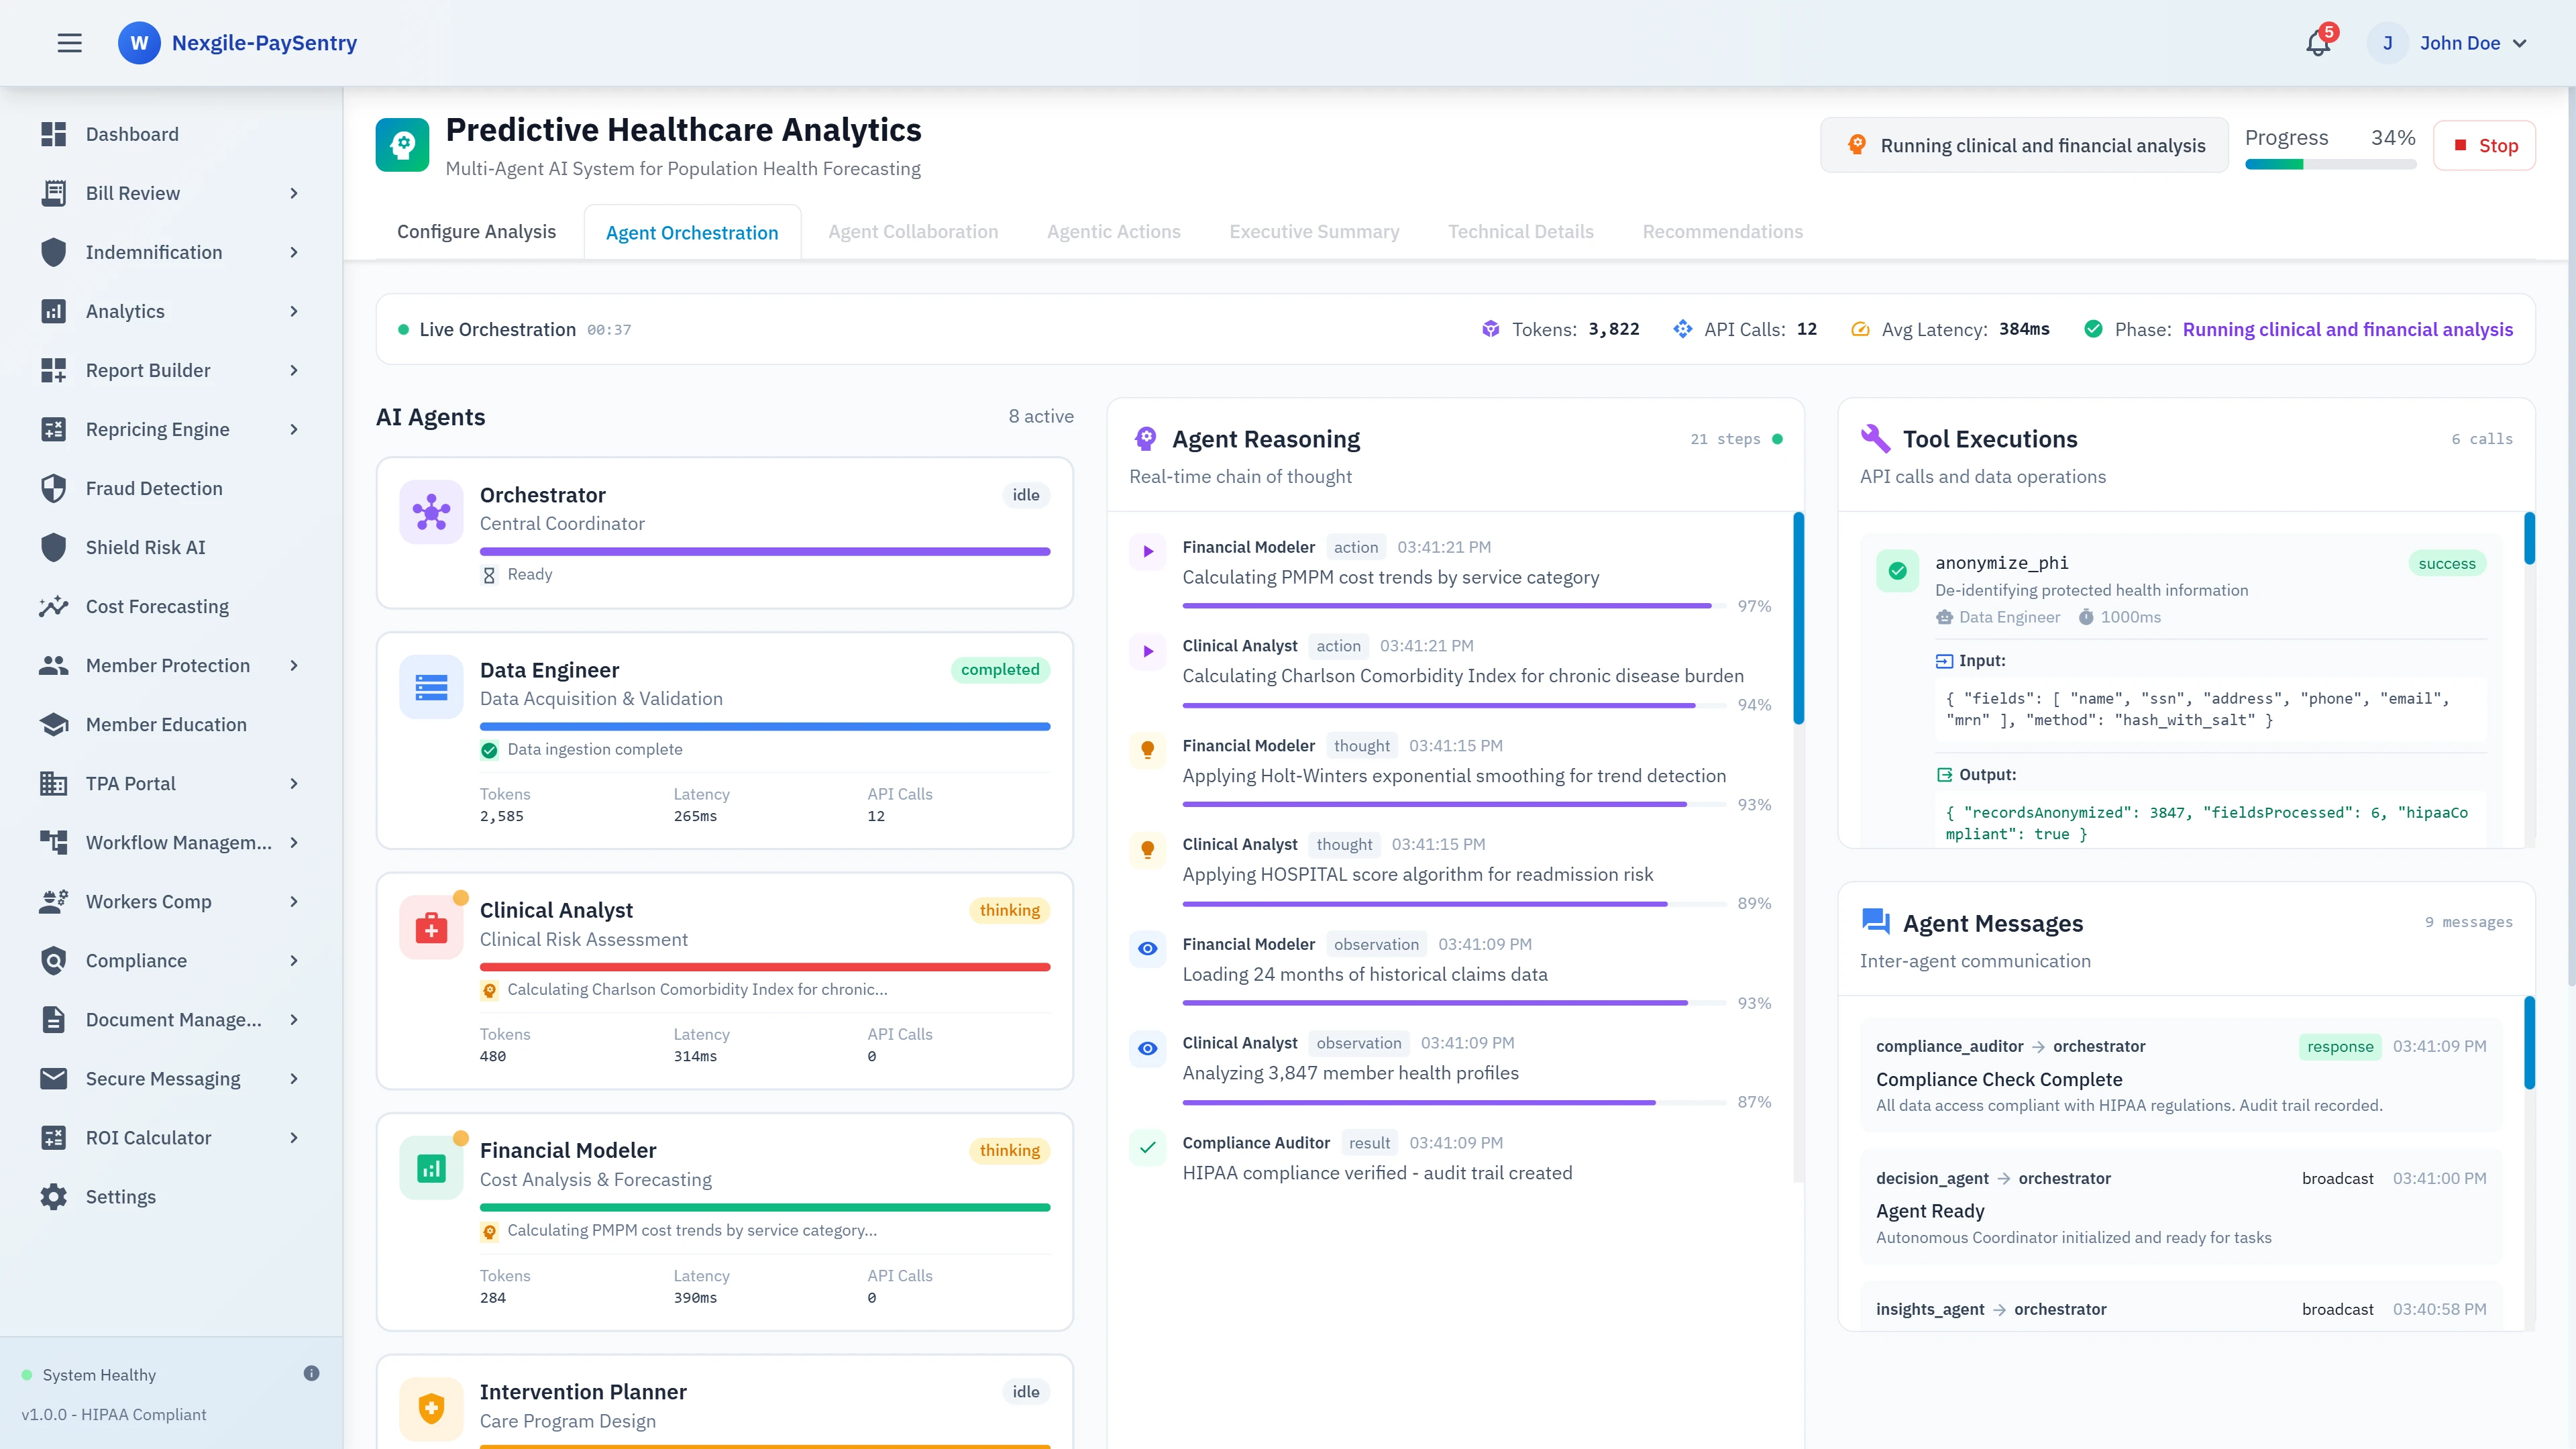Select the Repricing Engine calculator icon
Image resolution: width=2576 pixels, height=1449 pixels.
click(x=53, y=429)
